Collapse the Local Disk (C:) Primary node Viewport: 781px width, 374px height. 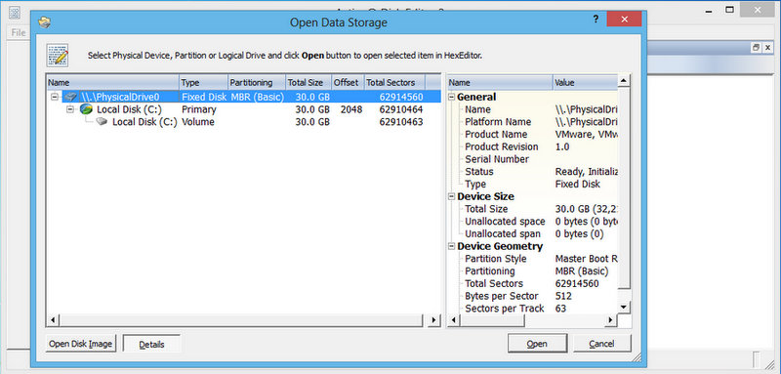tap(69, 109)
